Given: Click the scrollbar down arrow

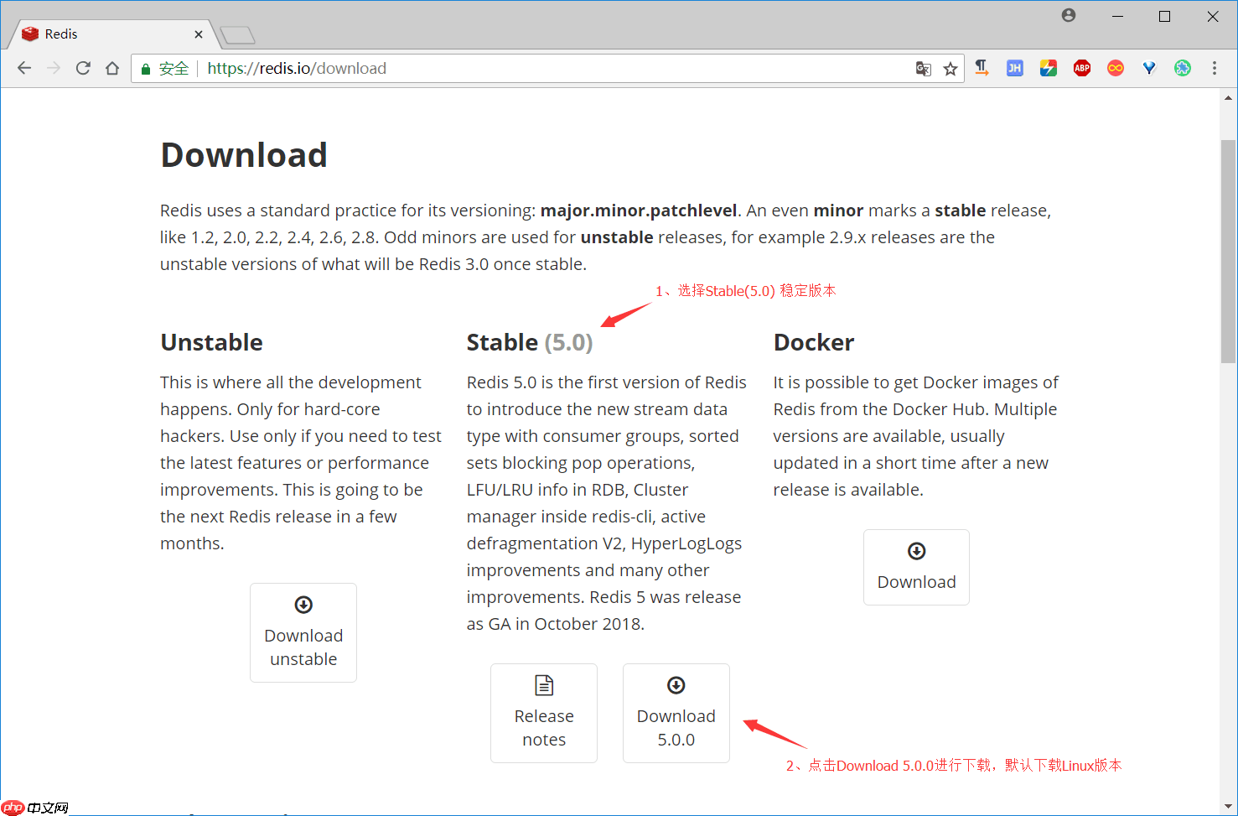Looking at the screenshot, I should pos(1229,806).
